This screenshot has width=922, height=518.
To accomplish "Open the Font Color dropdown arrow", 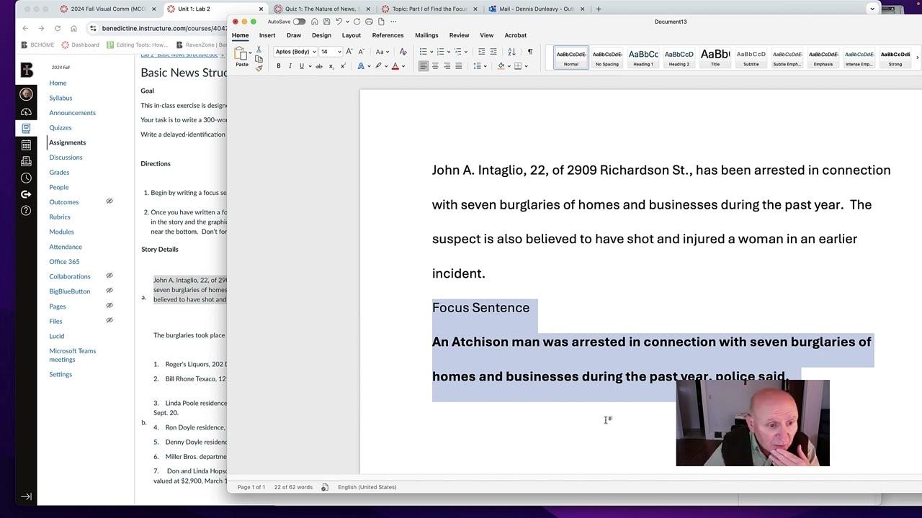I will (402, 66).
